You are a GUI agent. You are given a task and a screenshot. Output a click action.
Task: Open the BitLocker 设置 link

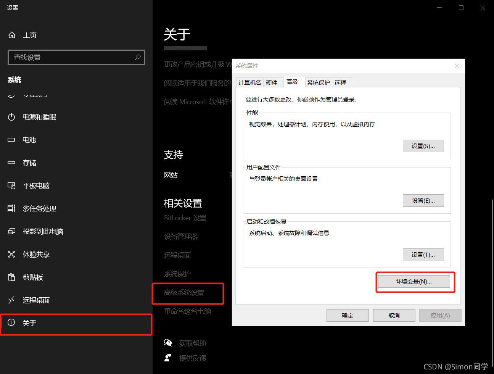[185, 218]
